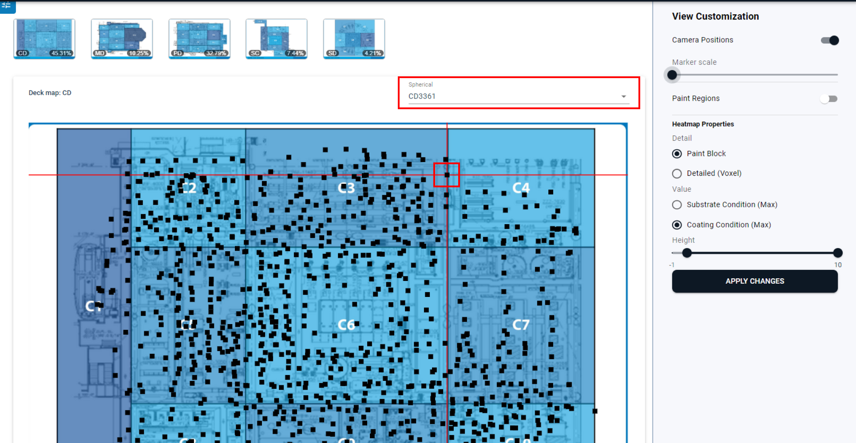Click the Height slider maximum handle

coord(838,253)
